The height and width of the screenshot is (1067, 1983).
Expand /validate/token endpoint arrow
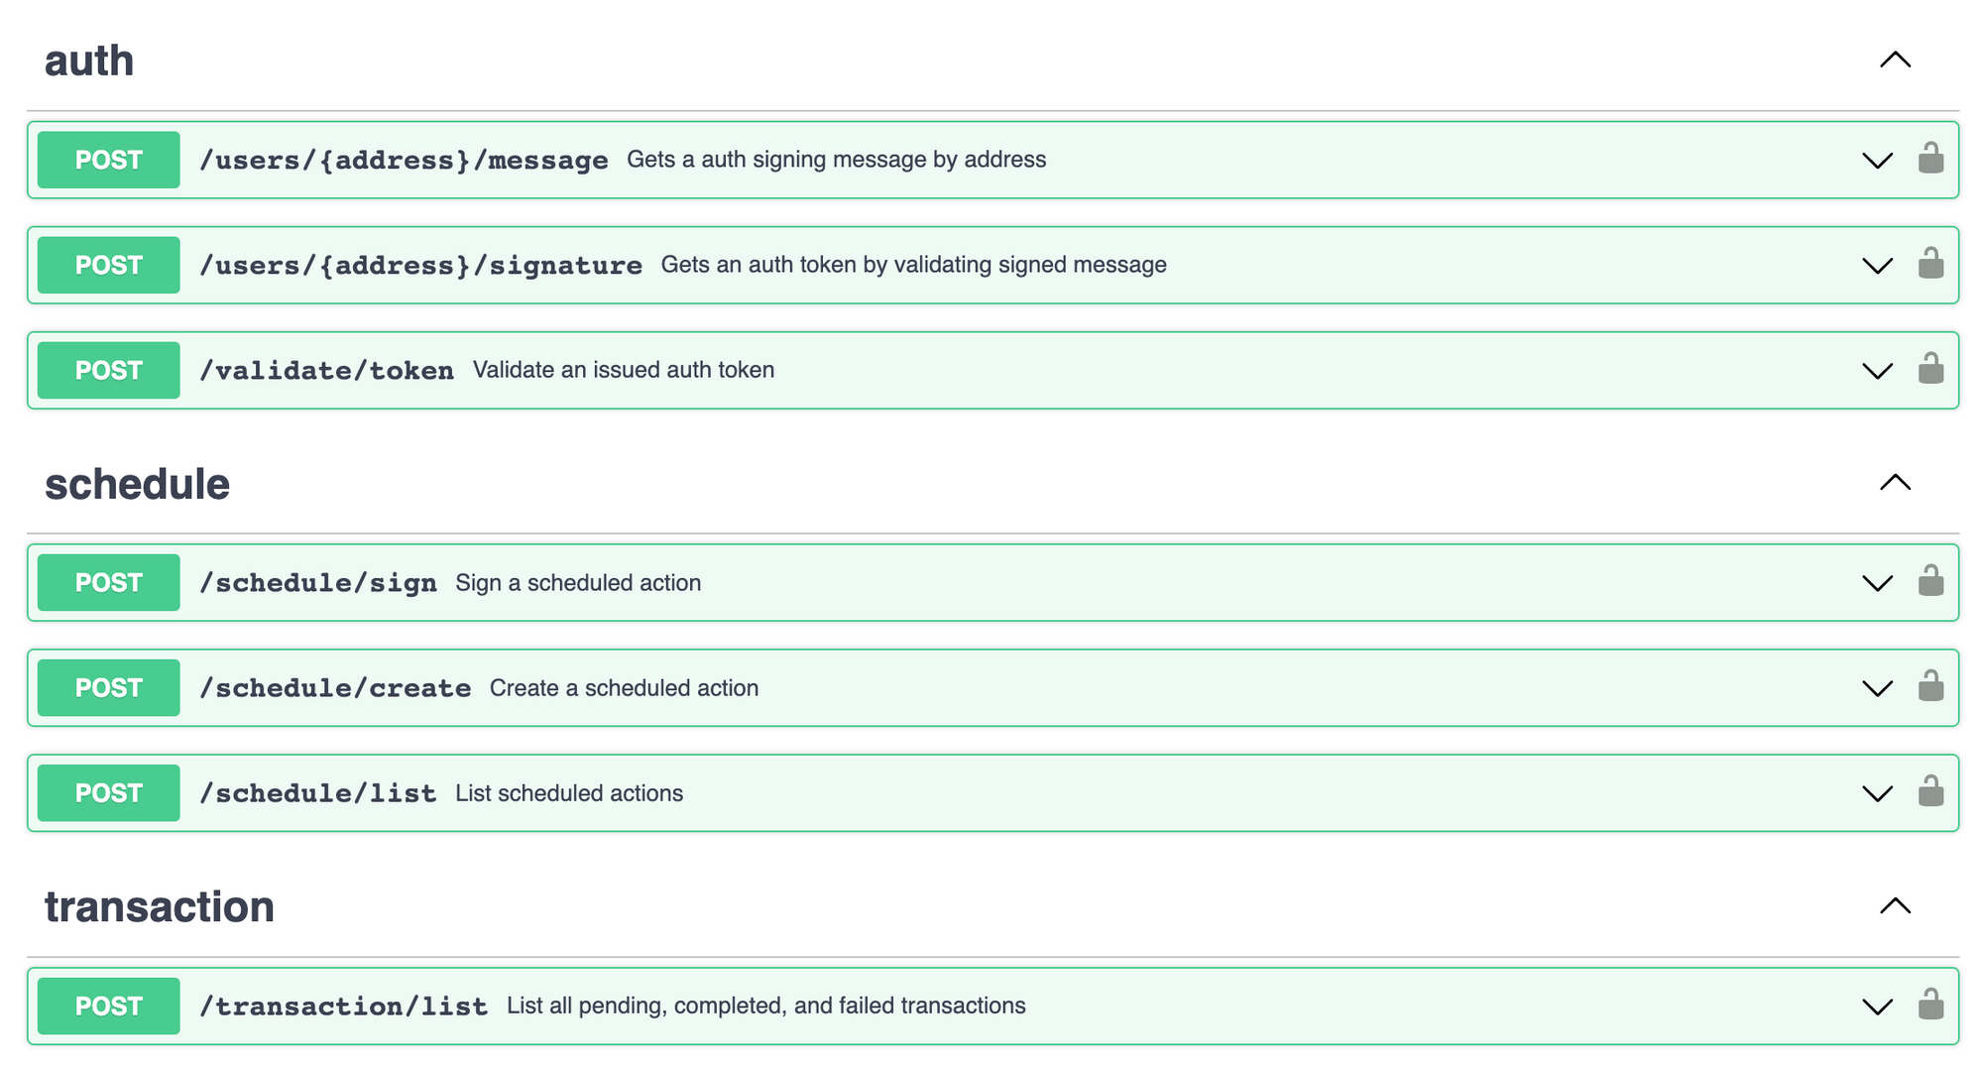1877,371
